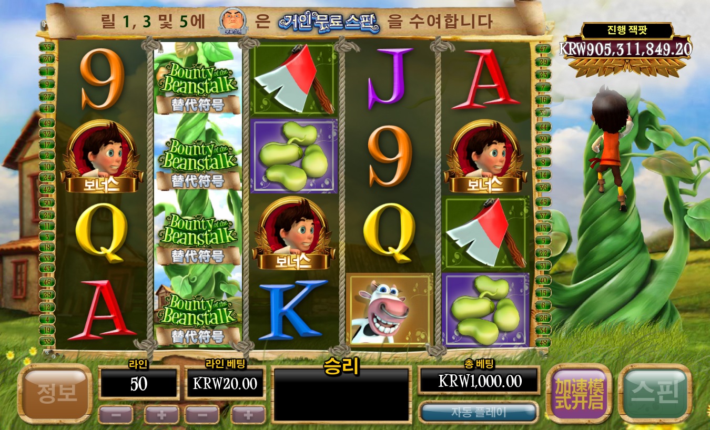The width and height of the screenshot is (710, 430).
Task: Toggle the purple 加速模式开启 turbo mode button
Action: [579, 393]
